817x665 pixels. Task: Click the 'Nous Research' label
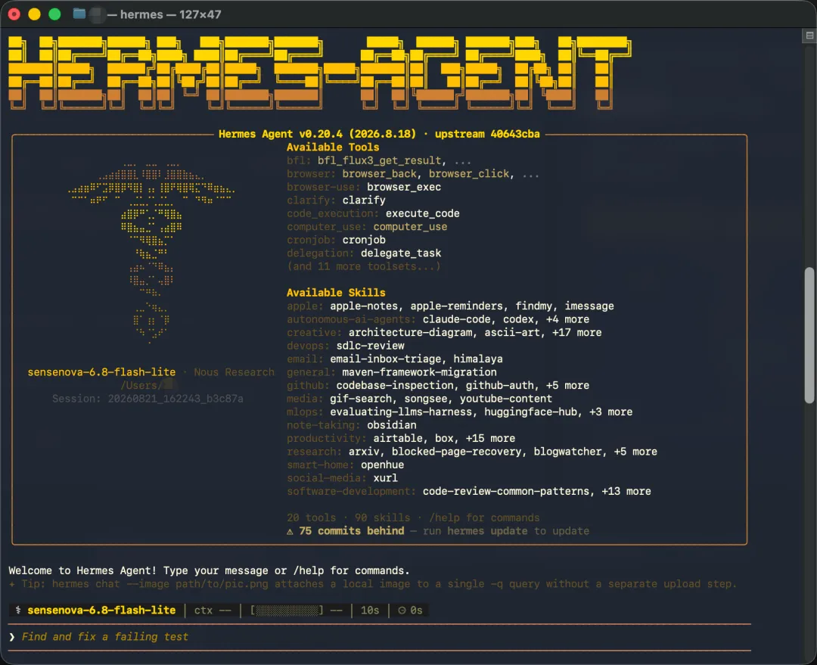tap(234, 372)
